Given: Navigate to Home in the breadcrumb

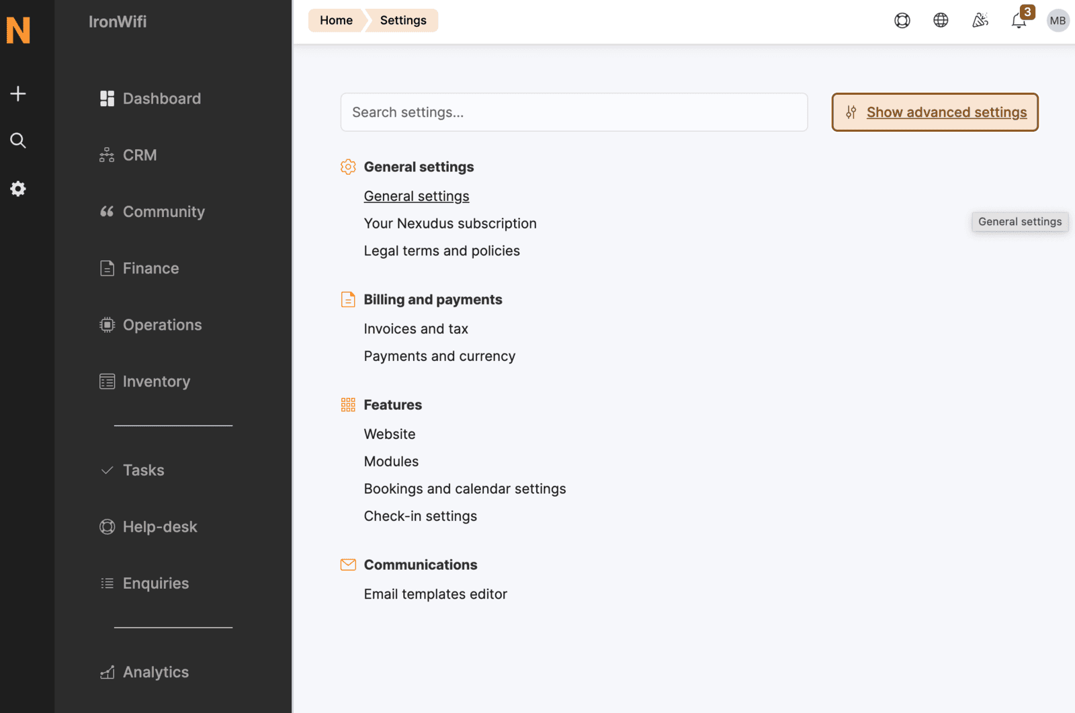Looking at the screenshot, I should pyautogui.click(x=336, y=20).
